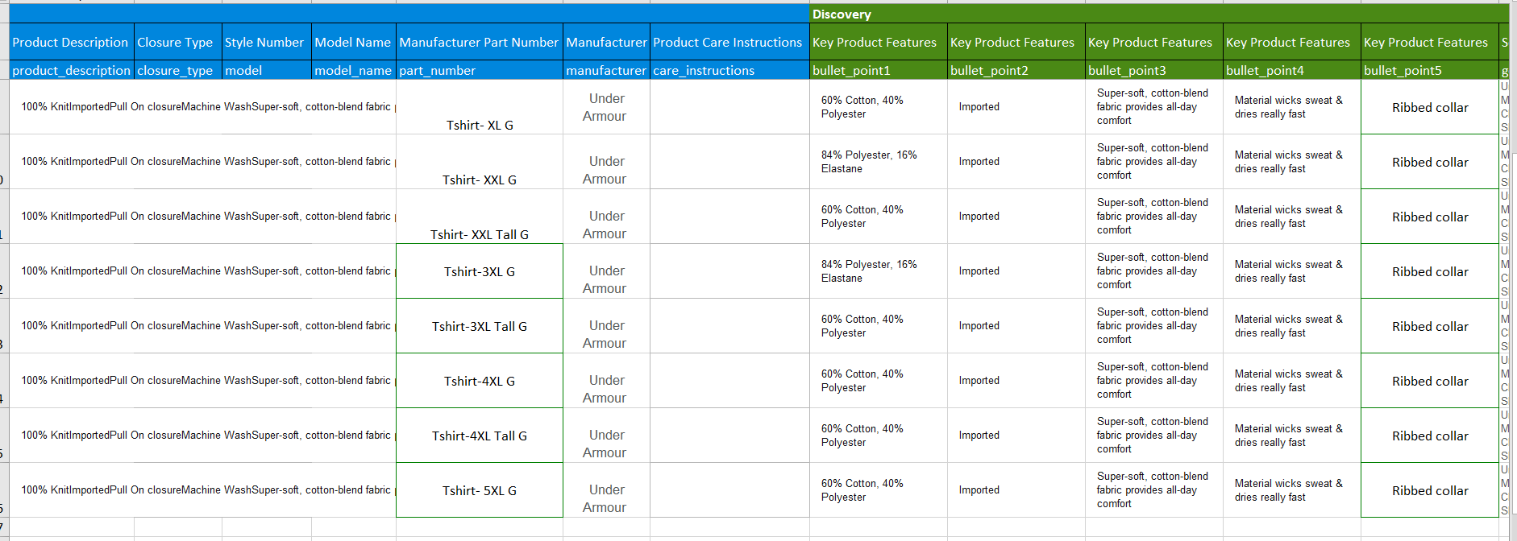Select the Closure Type header cell

coord(175,43)
